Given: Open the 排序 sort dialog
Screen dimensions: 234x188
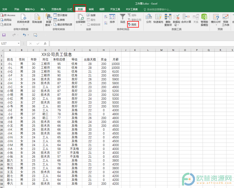Looking at the screenshot, I should click(x=112, y=19).
